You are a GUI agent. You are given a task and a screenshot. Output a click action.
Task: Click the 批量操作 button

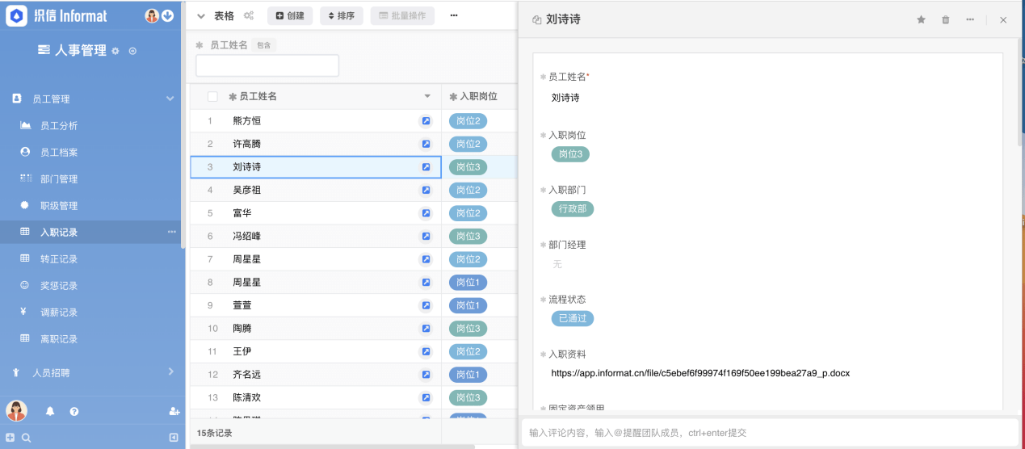click(x=402, y=15)
